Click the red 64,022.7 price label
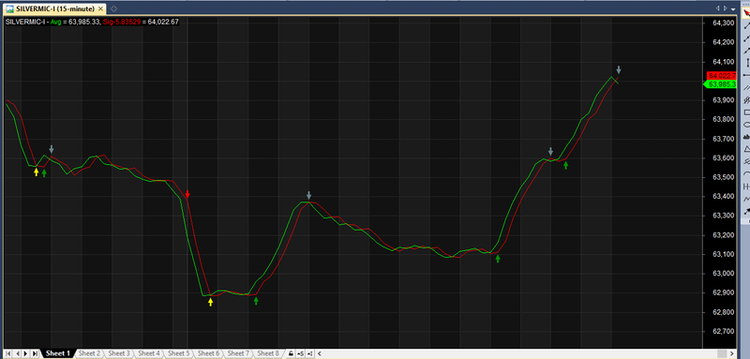The width and height of the screenshot is (750, 359). pyautogui.click(x=721, y=76)
